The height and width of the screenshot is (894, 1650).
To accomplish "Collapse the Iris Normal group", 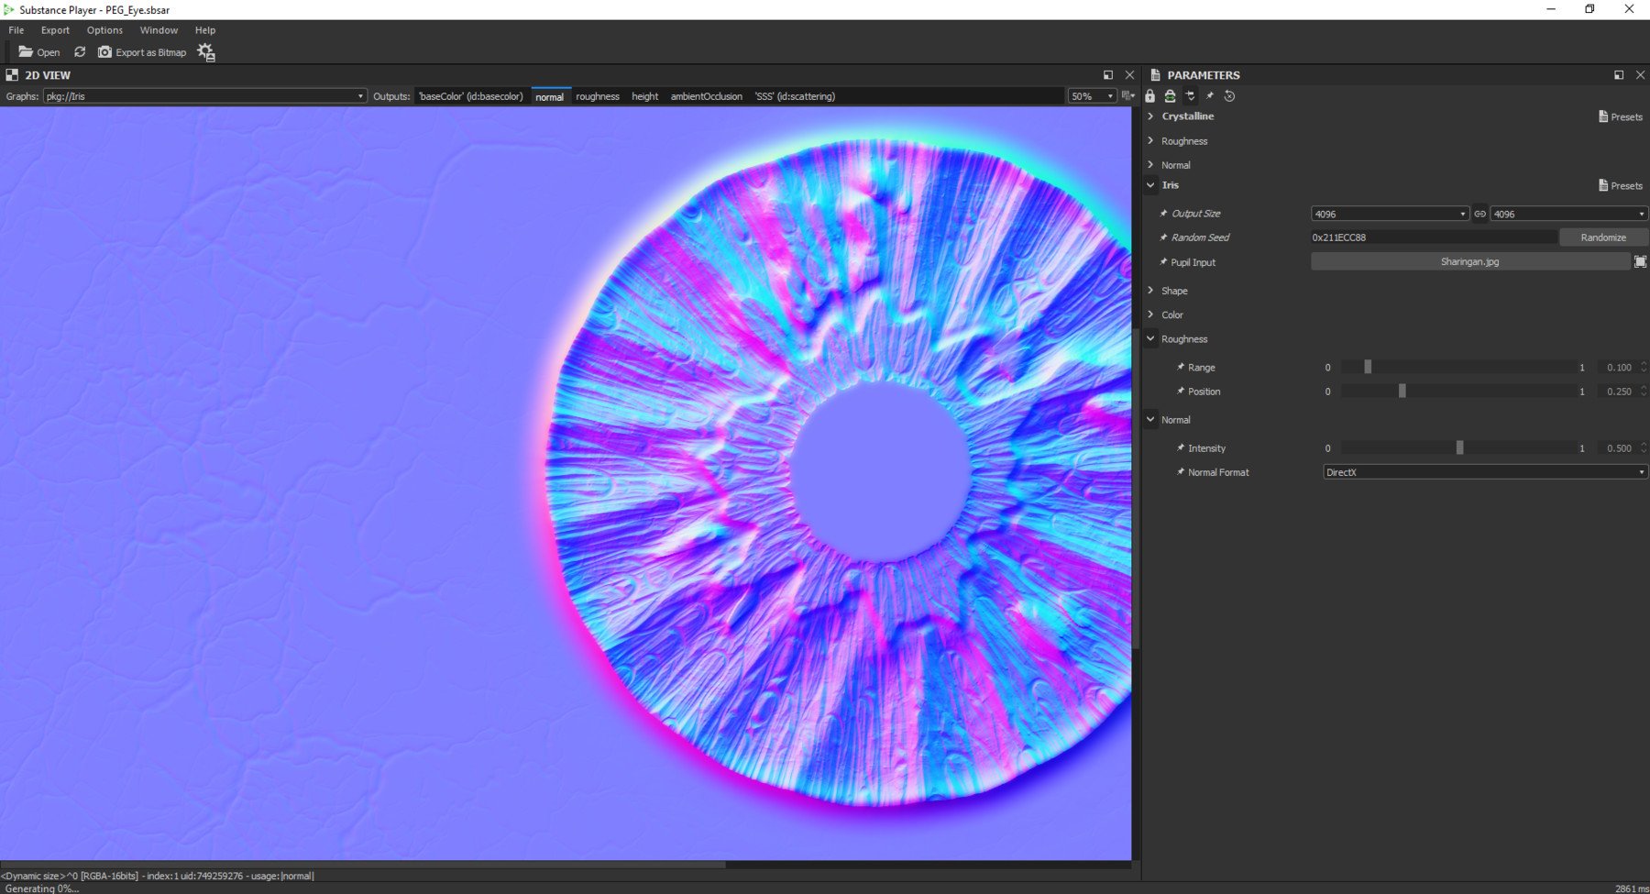I will tap(1150, 419).
